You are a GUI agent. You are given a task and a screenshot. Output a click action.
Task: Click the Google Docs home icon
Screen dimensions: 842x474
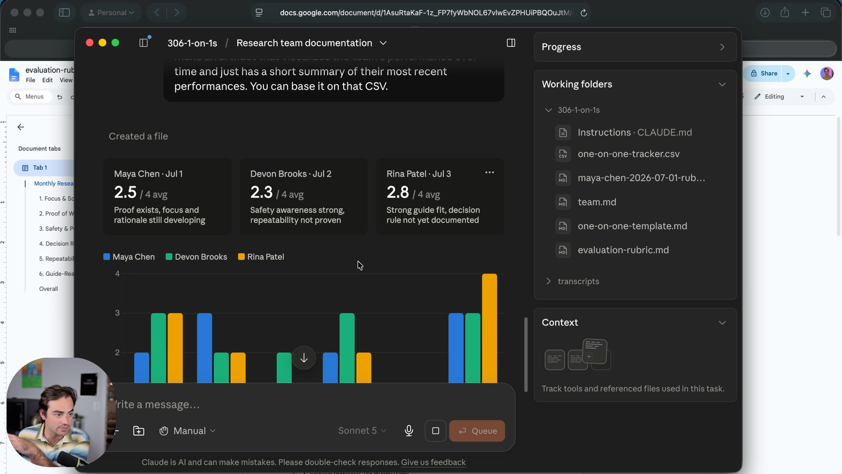[14, 75]
